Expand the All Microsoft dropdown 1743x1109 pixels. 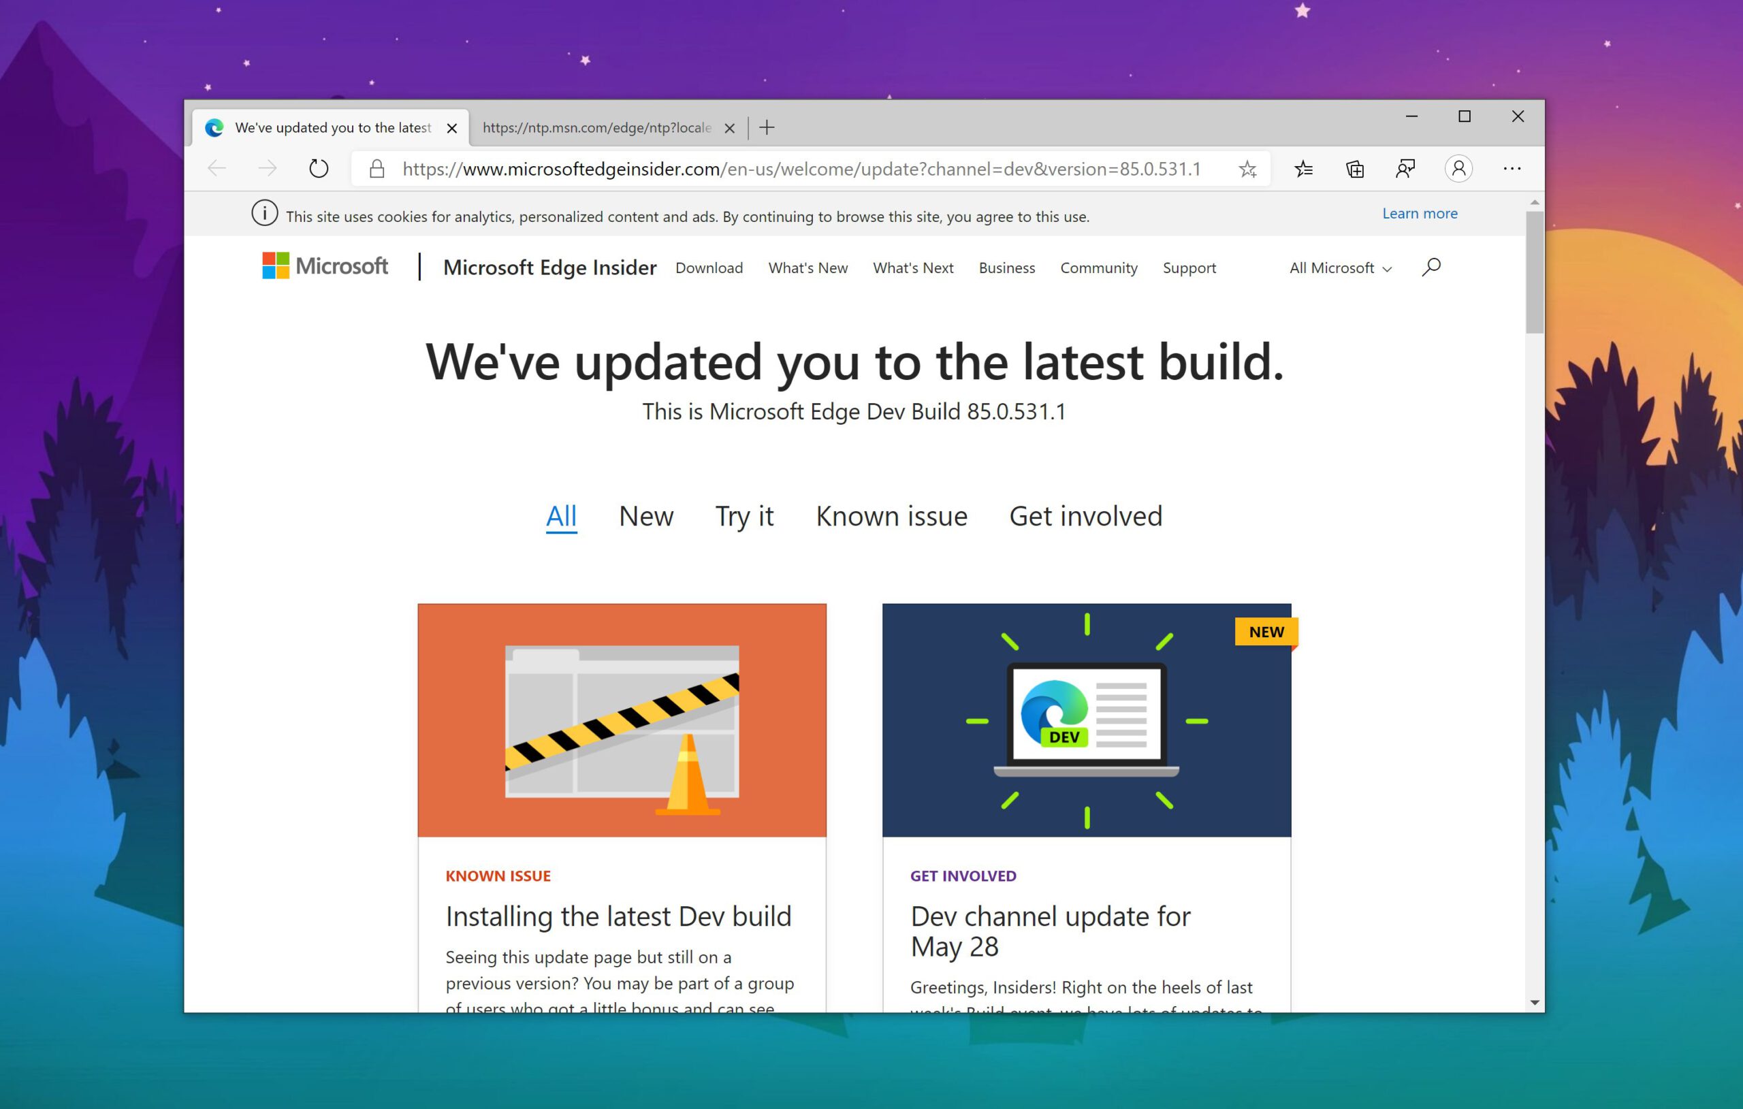tap(1341, 268)
